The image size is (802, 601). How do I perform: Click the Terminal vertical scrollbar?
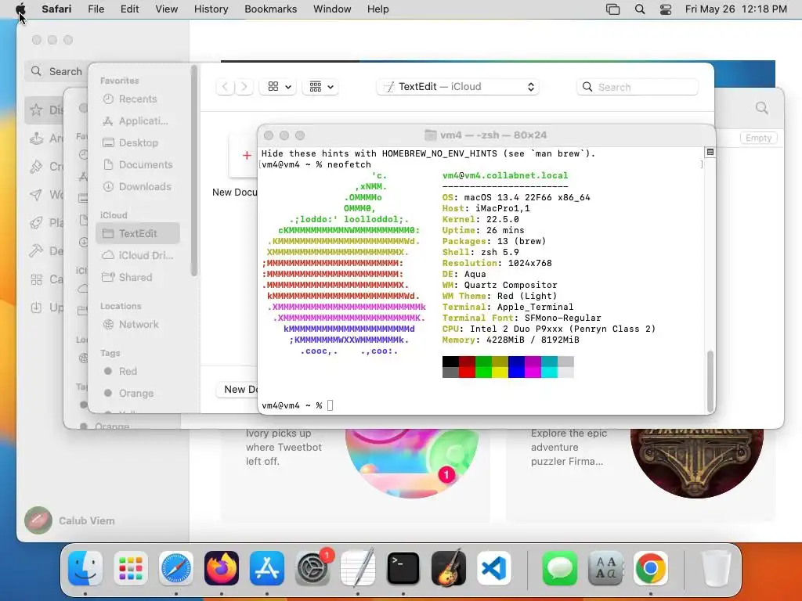click(x=710, y=381)
